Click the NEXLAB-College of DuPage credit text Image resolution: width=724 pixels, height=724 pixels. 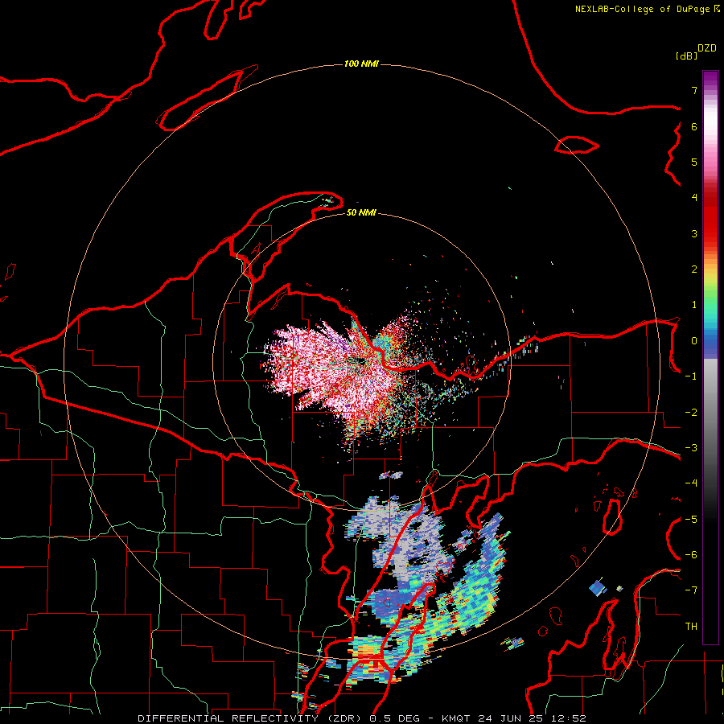(643, 9)
